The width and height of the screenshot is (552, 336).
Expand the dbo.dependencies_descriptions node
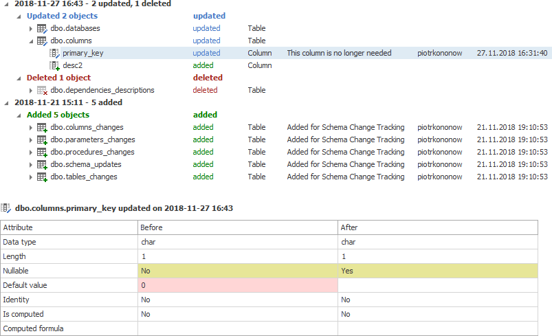coord(31,91)
